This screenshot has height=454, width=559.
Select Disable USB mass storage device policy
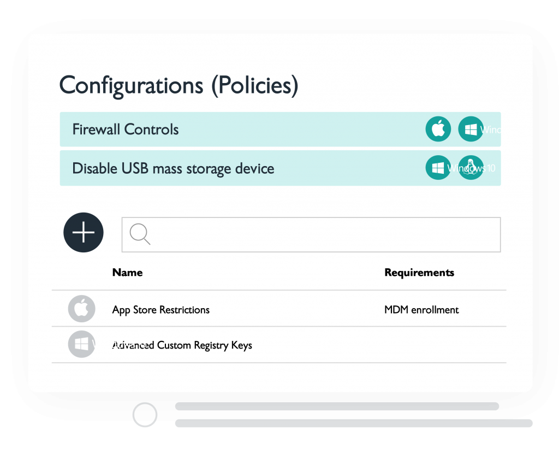[x=280, y=168]
